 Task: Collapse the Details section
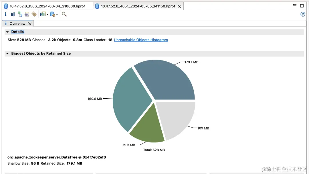tap(7, 32)
